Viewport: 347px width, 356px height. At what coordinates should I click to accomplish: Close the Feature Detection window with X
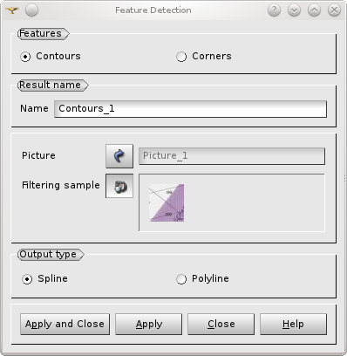click(x=334, y=10)
